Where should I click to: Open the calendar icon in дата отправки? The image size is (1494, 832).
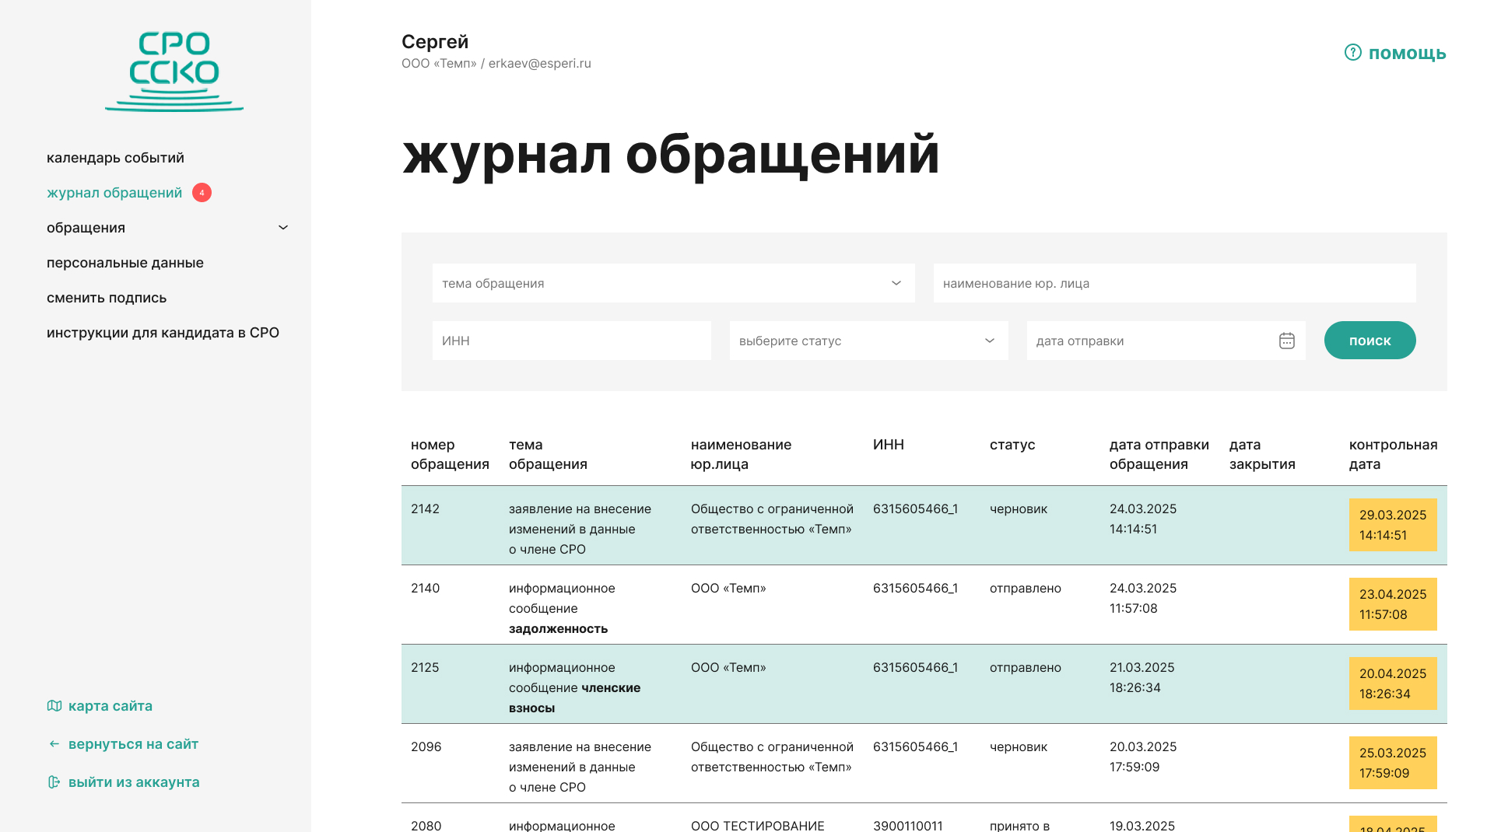click(1286, 341)
